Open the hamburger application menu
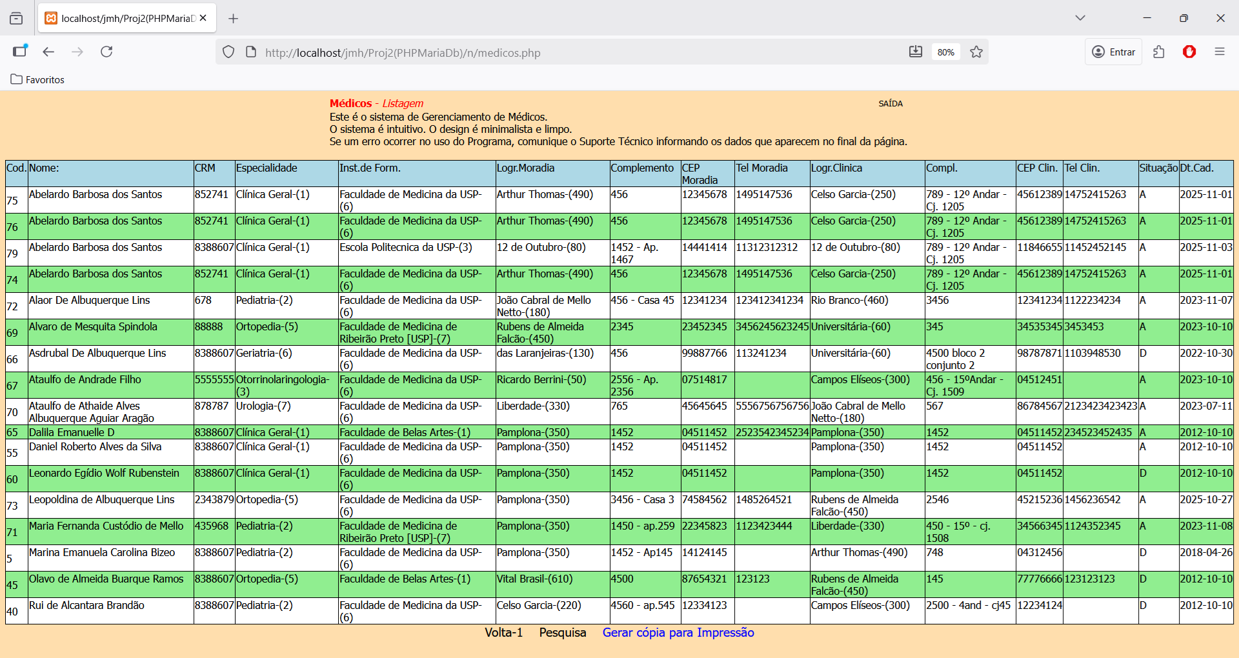 click(x=1219, y=52)
